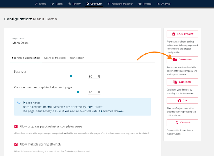The width and height of the screenshot is (214, 156).
Task: Click the 'Please note:' heading text
Action: point(31,103)
